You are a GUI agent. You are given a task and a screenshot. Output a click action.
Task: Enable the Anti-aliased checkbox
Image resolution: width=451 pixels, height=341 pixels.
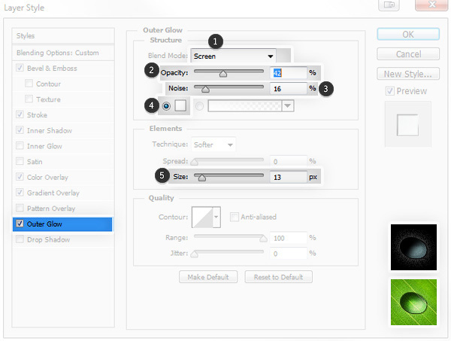click(235, 217)
